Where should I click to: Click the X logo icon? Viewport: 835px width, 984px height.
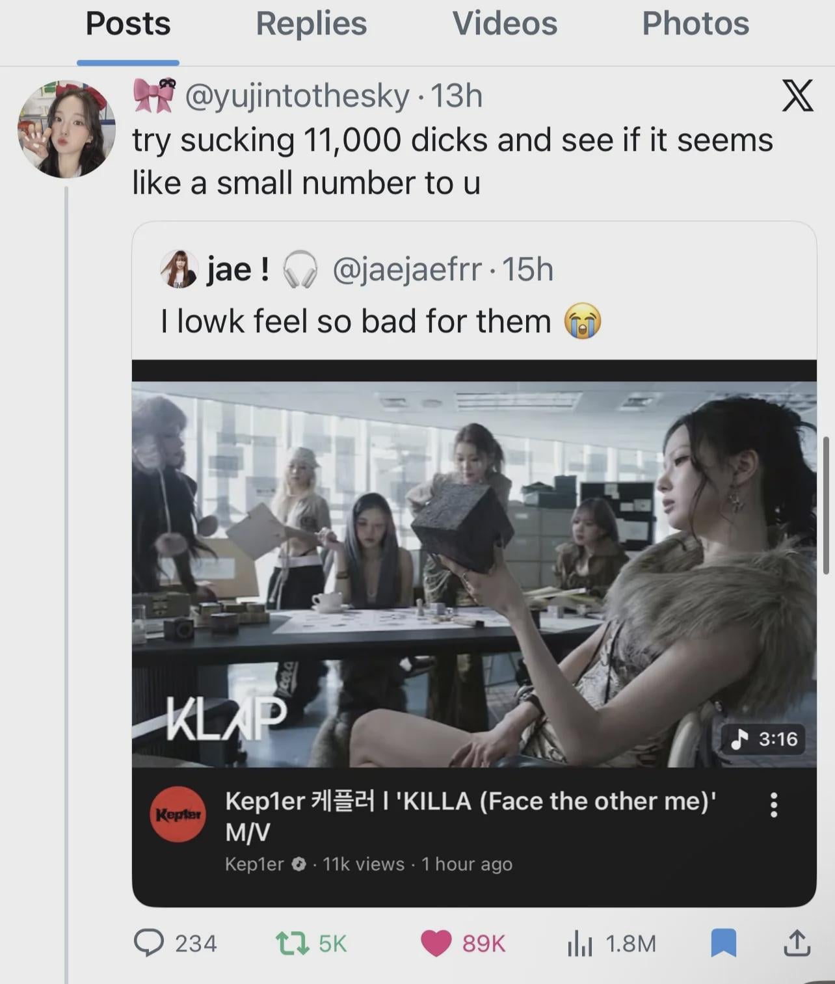[797, 96]
